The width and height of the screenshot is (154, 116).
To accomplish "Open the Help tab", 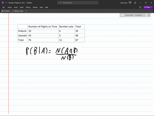I will (47, 7).
